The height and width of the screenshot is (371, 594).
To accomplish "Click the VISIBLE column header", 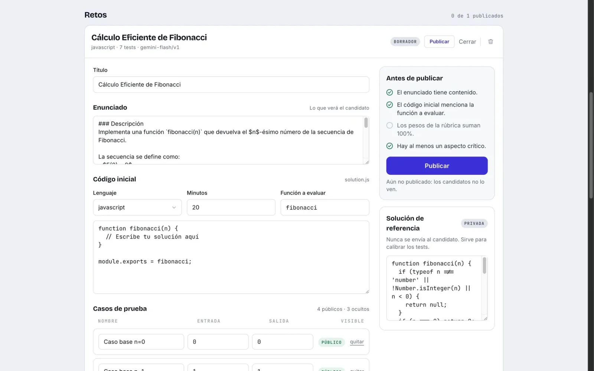I will point(352,321).
